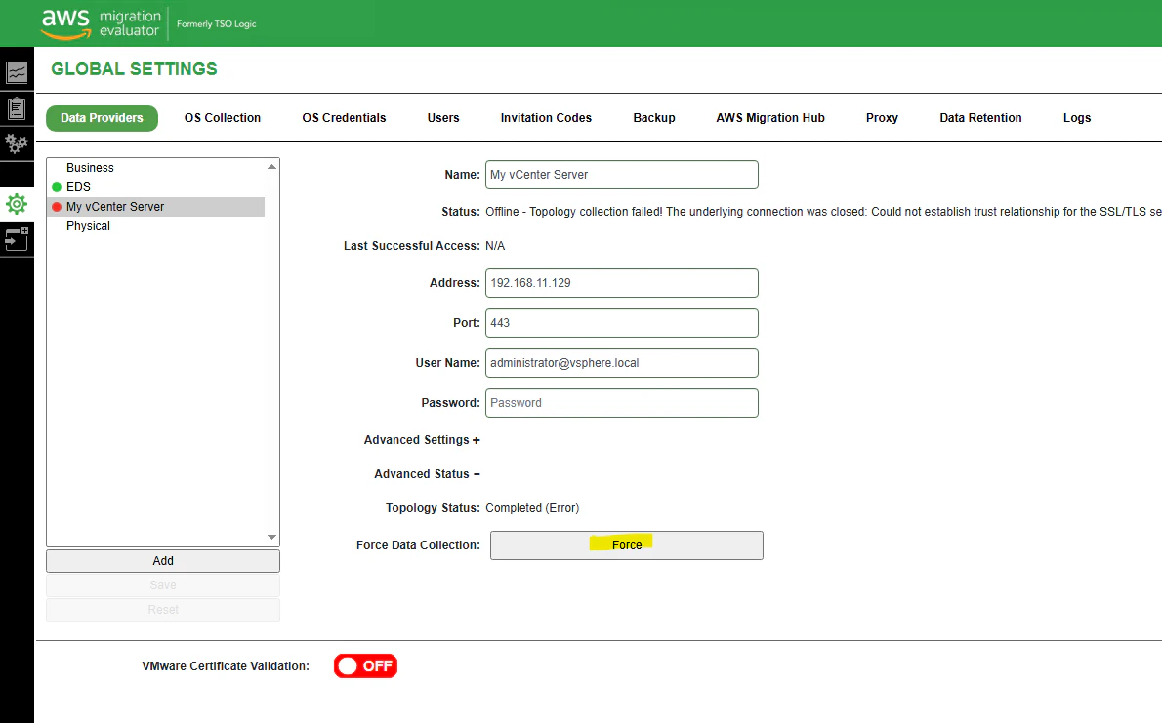Switch to Data Providers tab

(102, 118)
